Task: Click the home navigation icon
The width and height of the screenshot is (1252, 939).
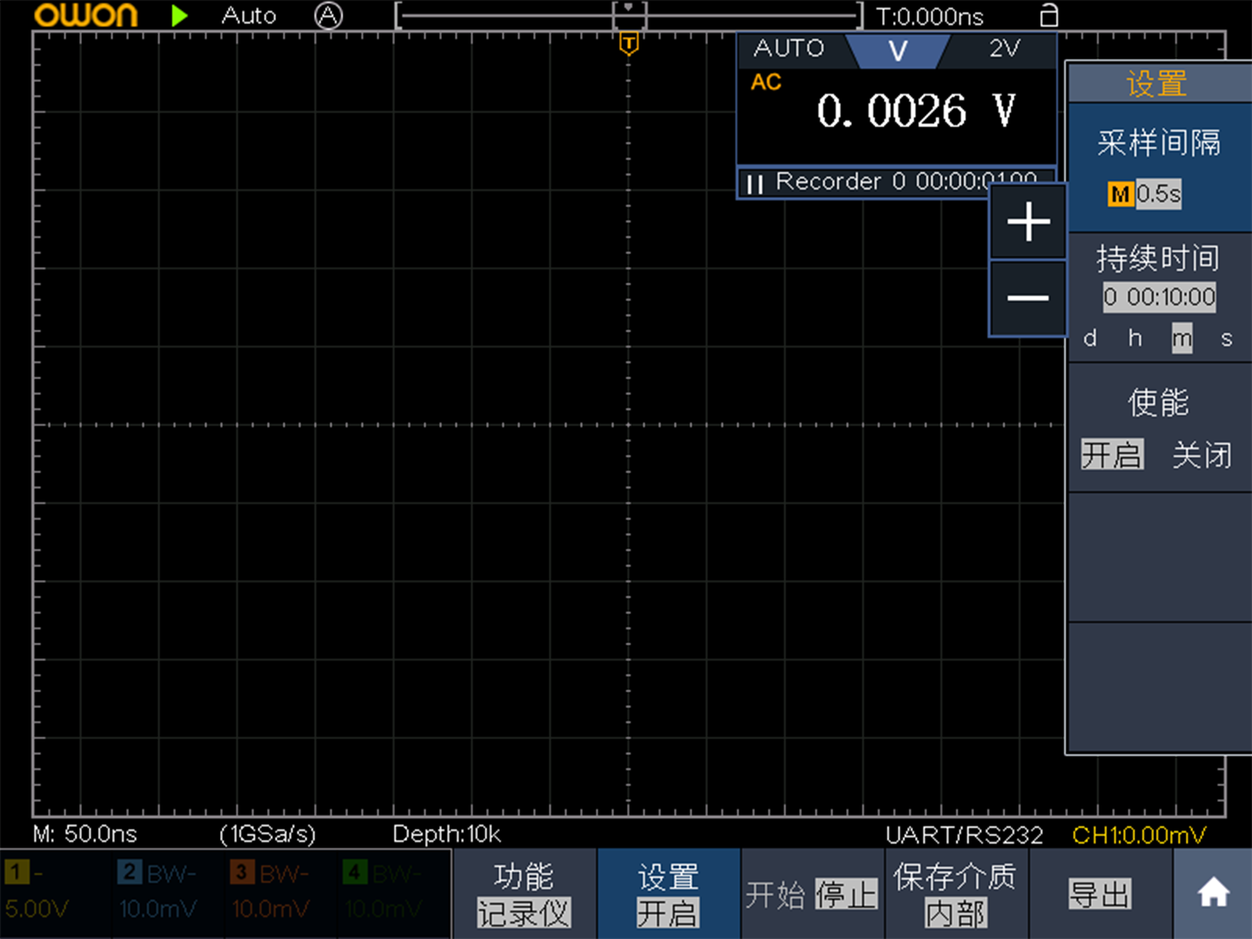Action: pos(1213,893)
